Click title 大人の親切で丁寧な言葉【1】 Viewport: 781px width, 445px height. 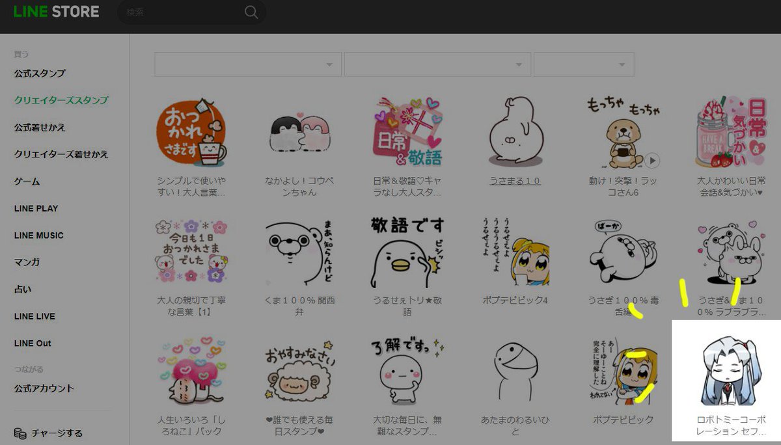click(x=192, y=306)
